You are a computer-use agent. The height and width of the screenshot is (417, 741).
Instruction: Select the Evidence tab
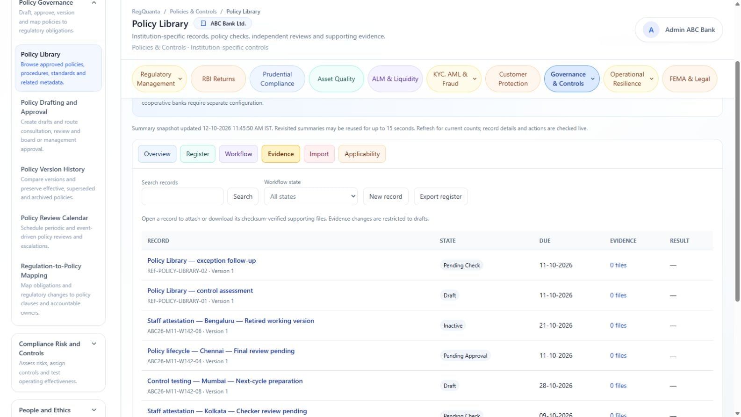[281, 154]
